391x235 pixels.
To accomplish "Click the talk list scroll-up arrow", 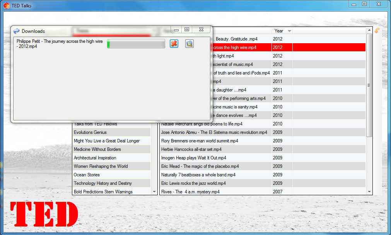I will point(369,30).
